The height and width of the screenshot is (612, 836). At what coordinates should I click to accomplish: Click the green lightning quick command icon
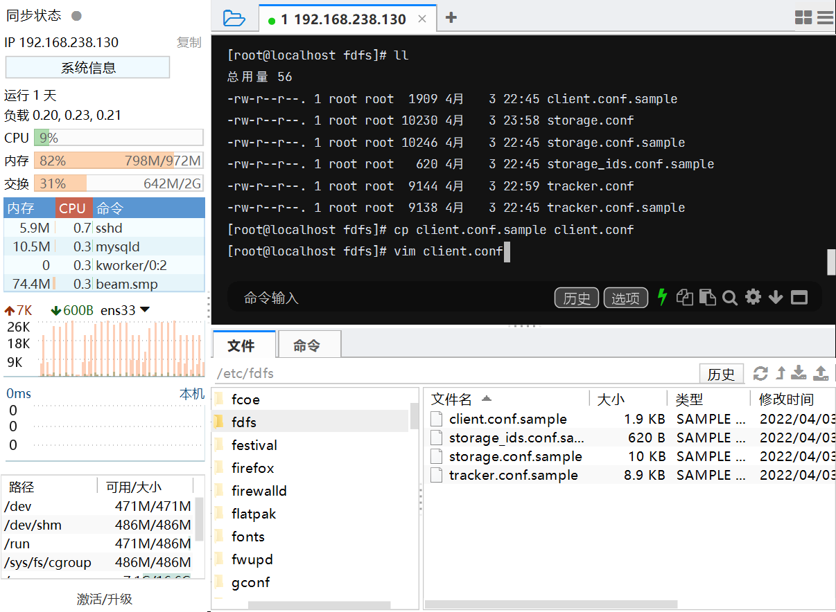(662, 297)
